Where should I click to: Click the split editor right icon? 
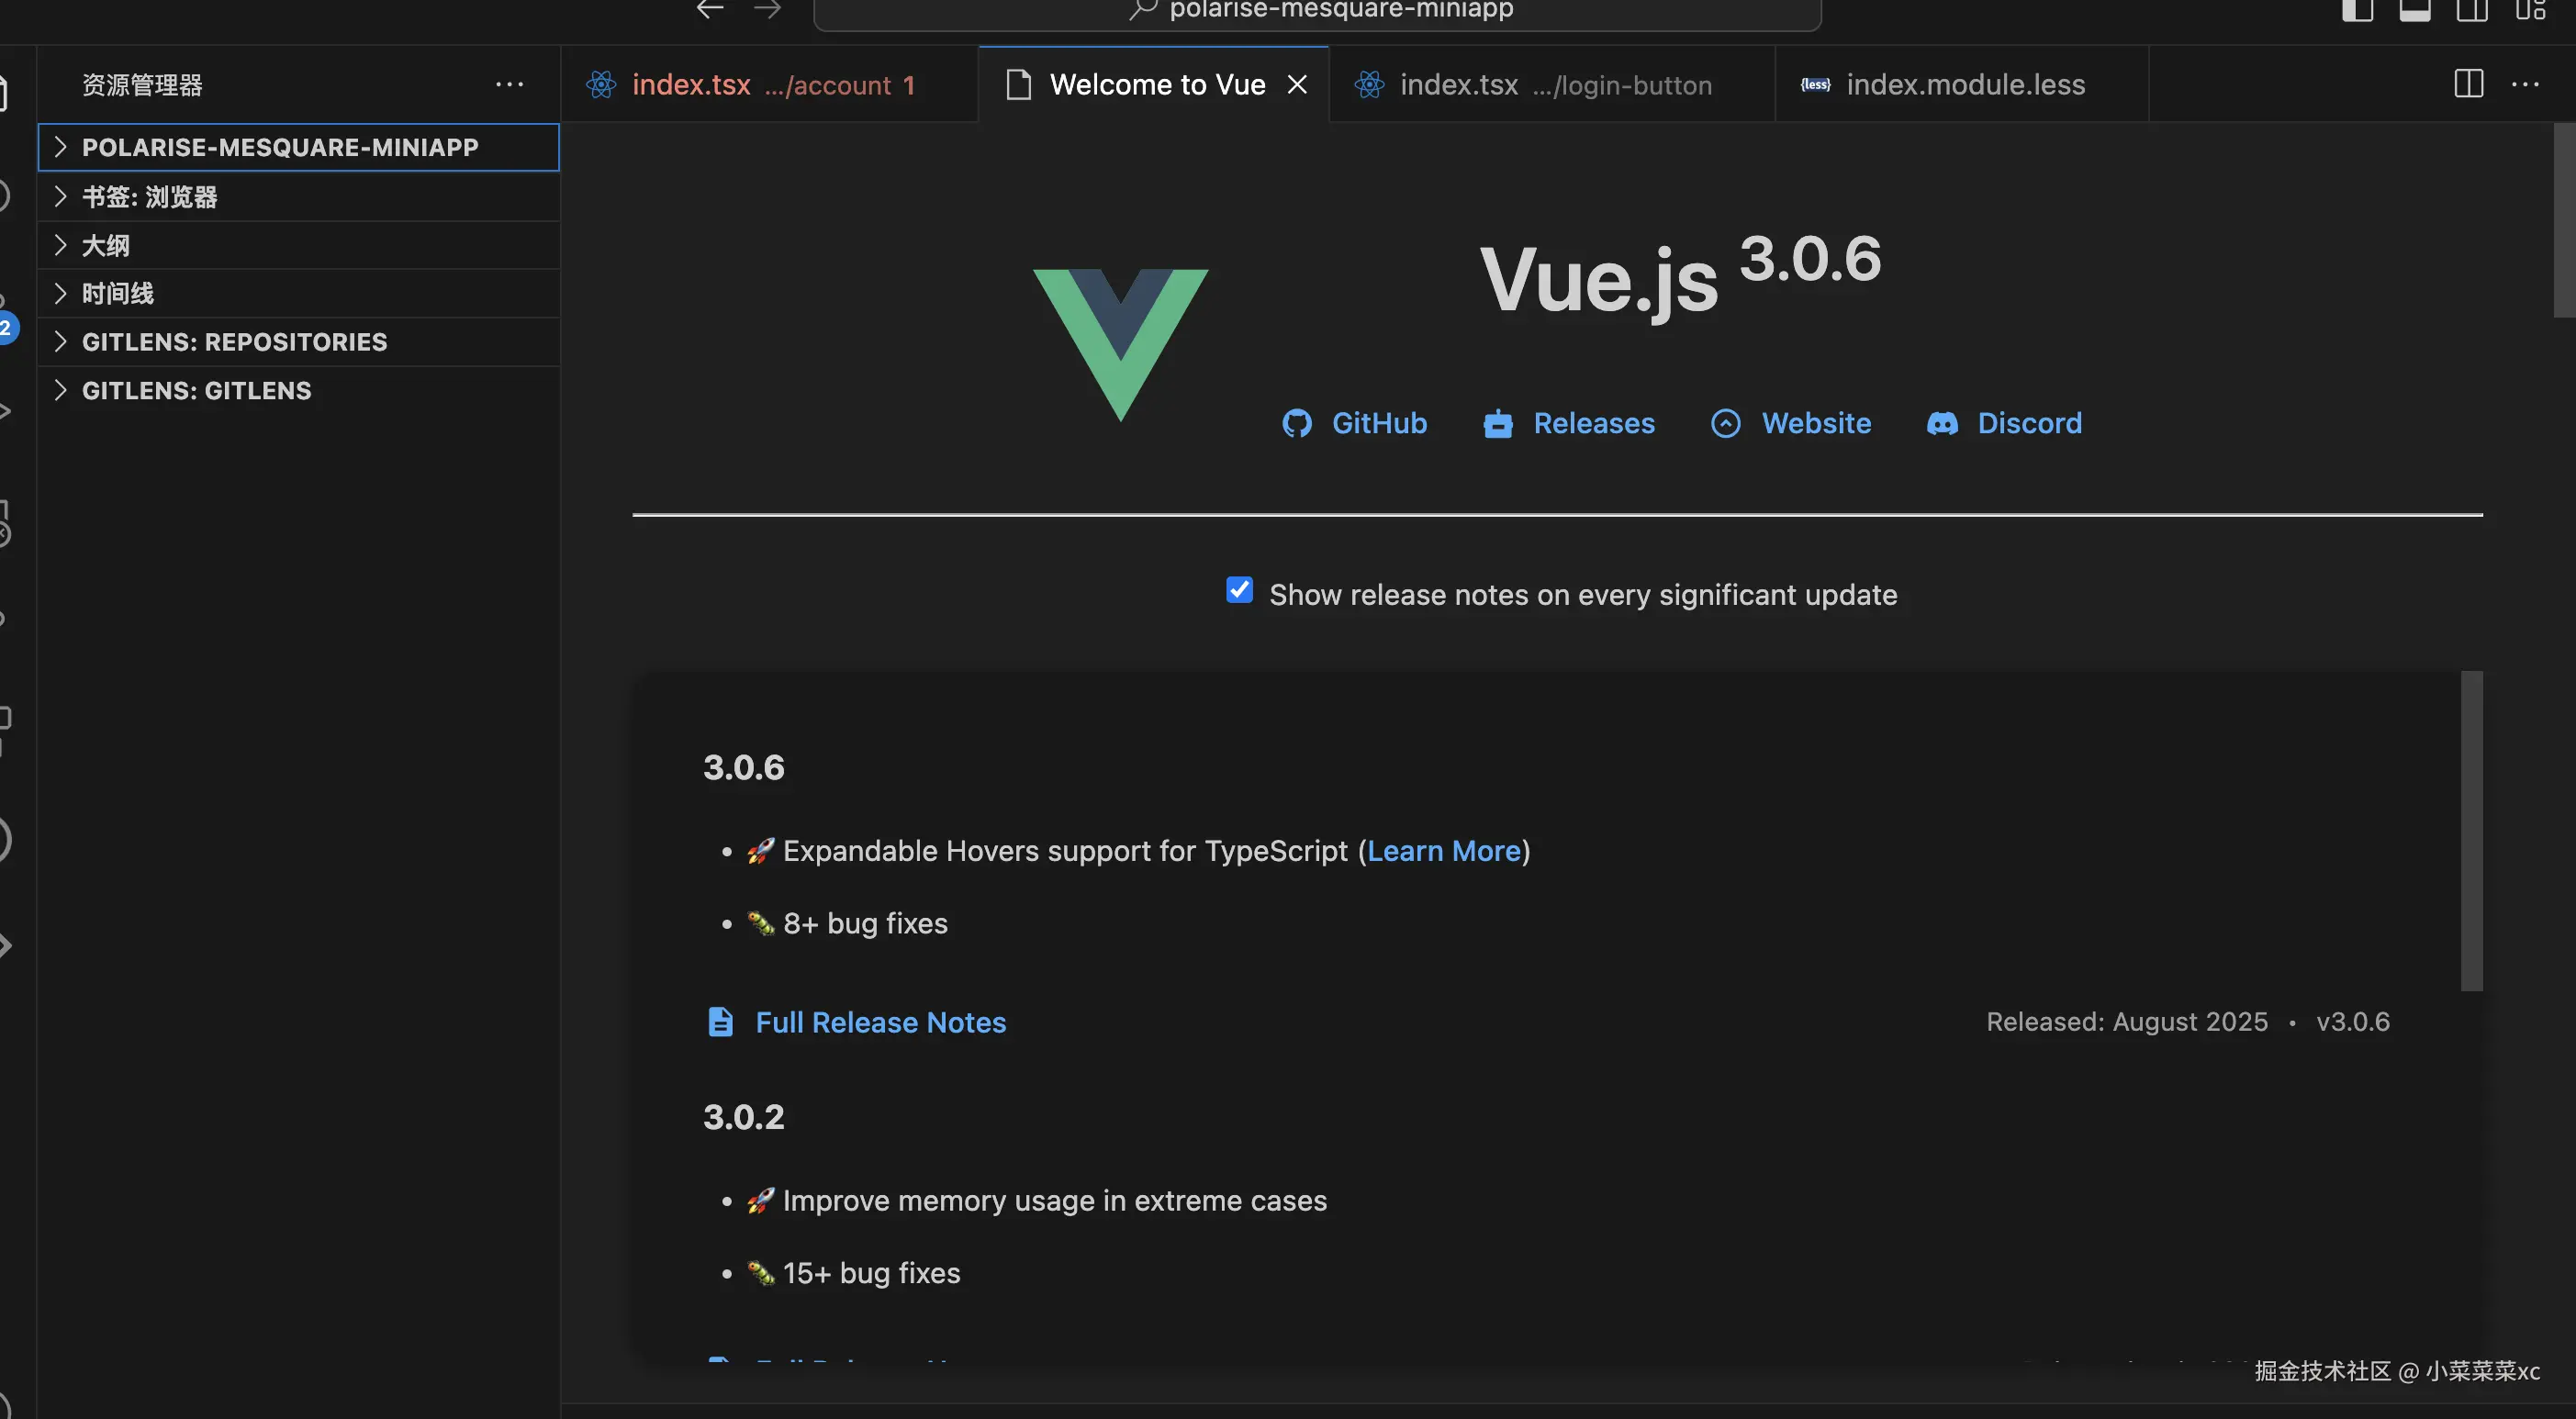click(x=2468, y=84)
